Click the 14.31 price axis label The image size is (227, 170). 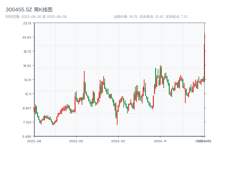pyautogui.click(x=27, y=80)
